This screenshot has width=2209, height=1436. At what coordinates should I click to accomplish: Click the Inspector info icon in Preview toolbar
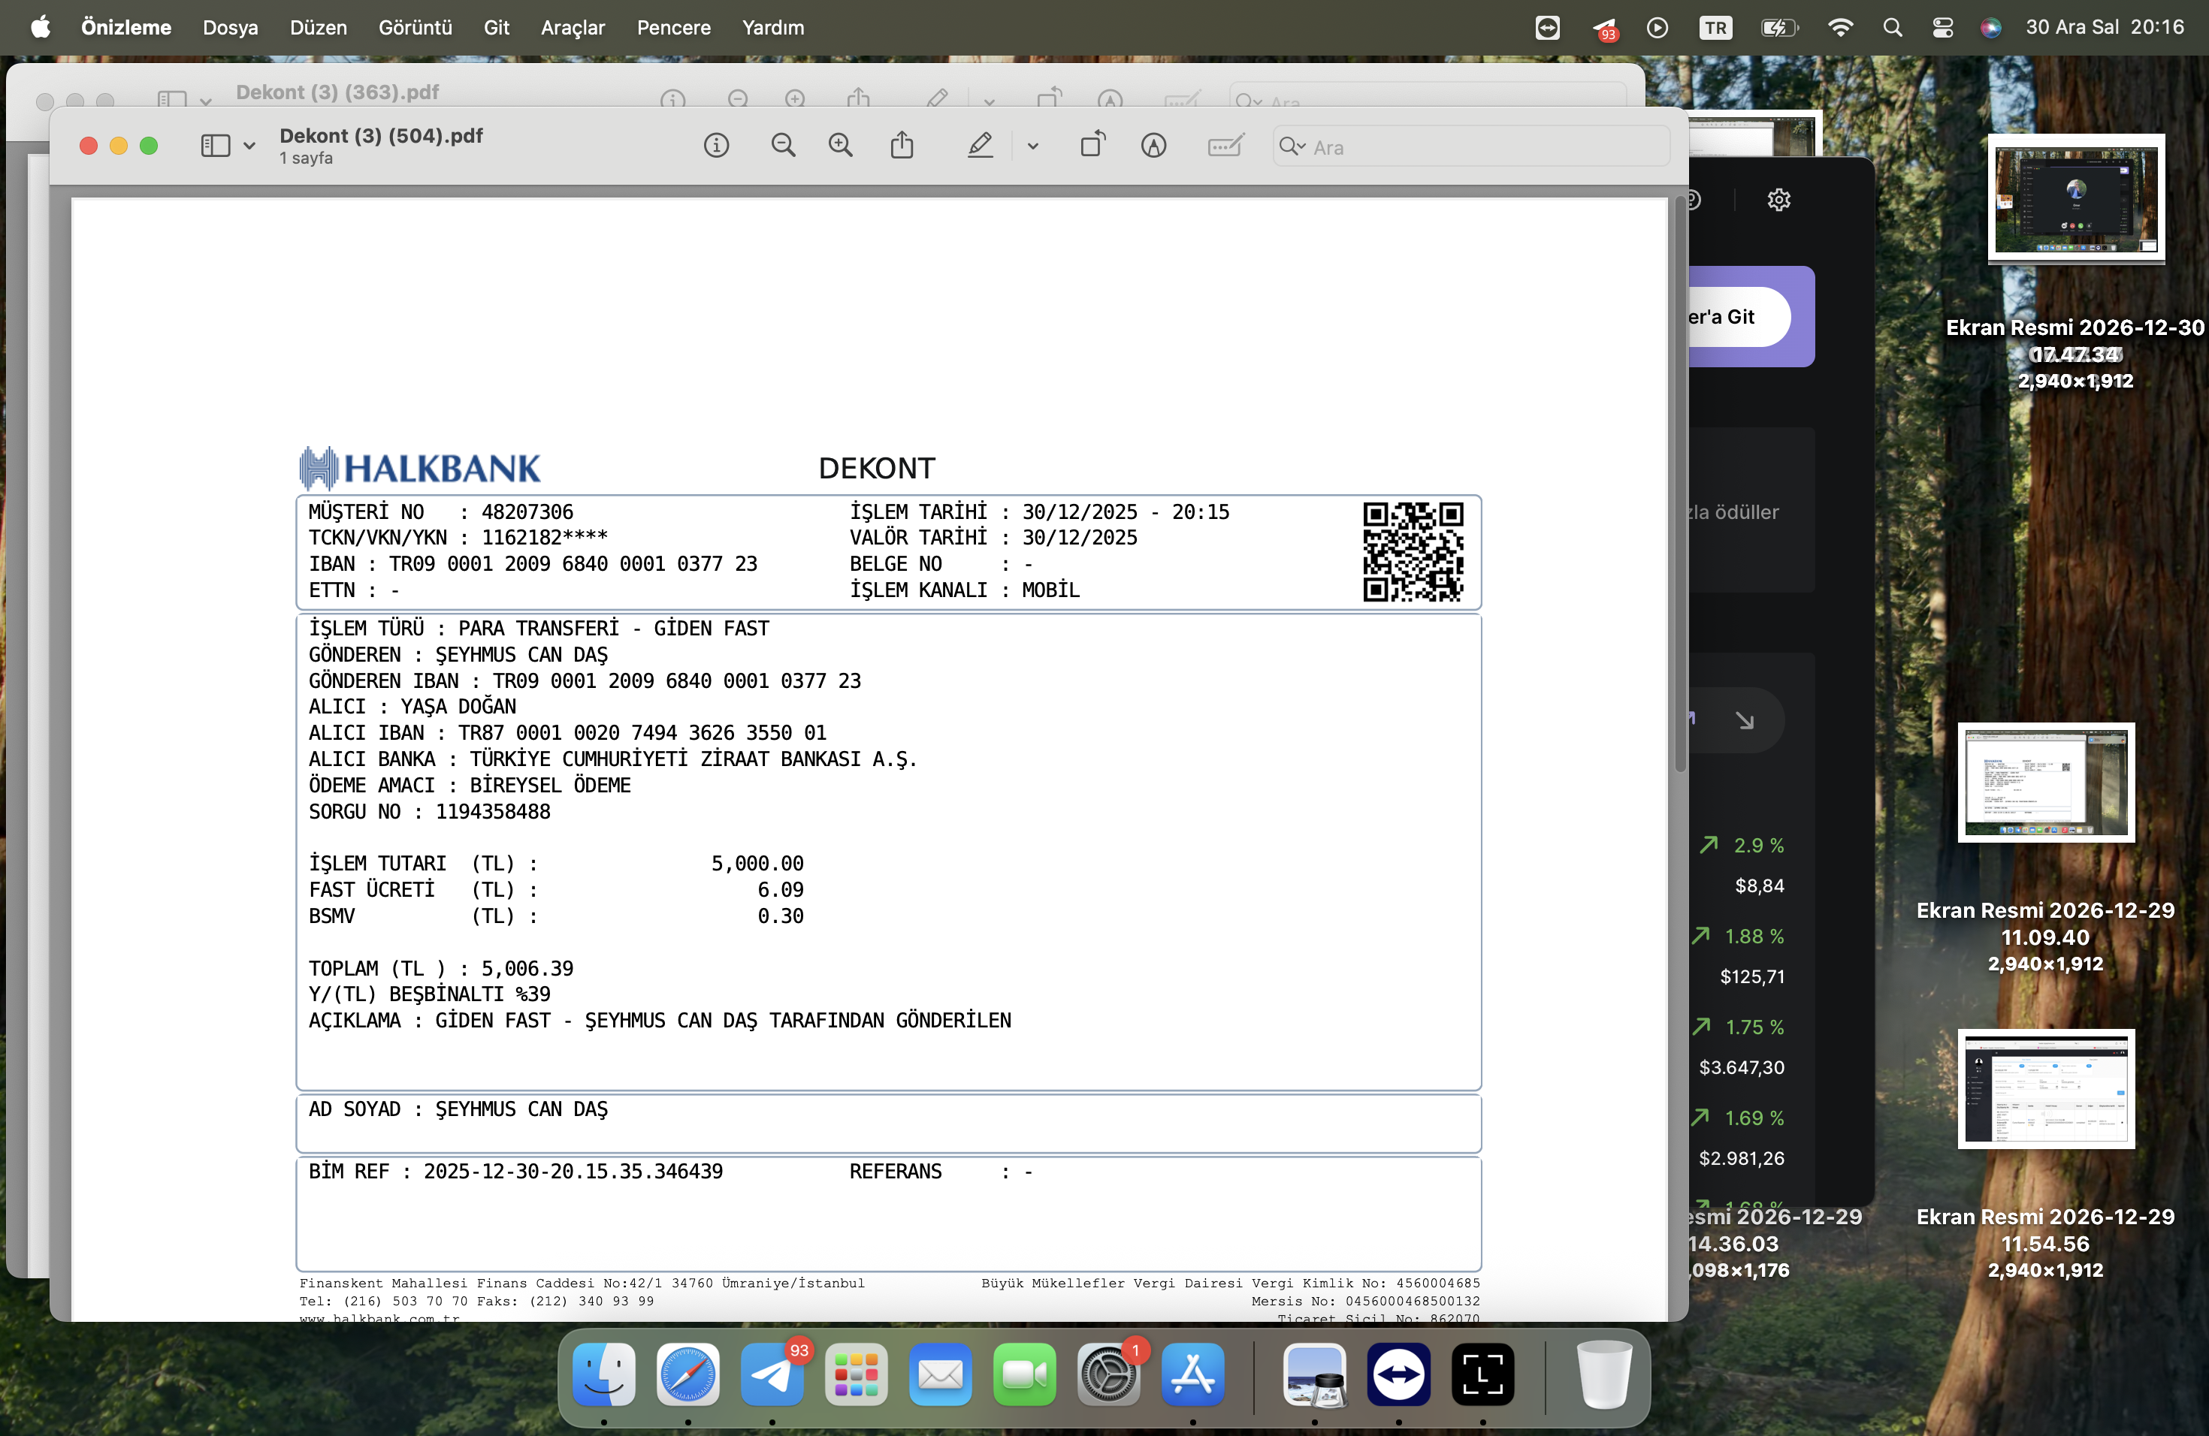pos(715,146)
